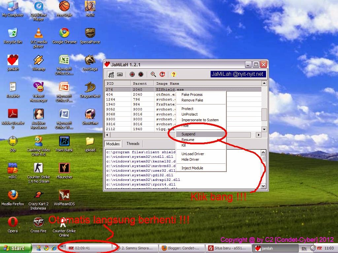Click the JaMiLah @nyit-nyit.net banner link

pos(238,74)
